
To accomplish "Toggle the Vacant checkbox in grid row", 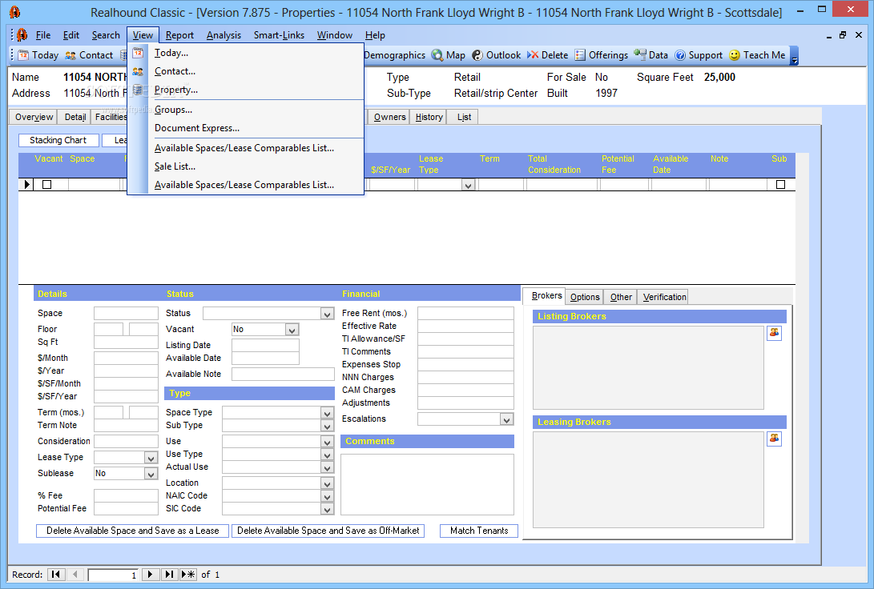I will pyautogui.click(x=46, y=184).
